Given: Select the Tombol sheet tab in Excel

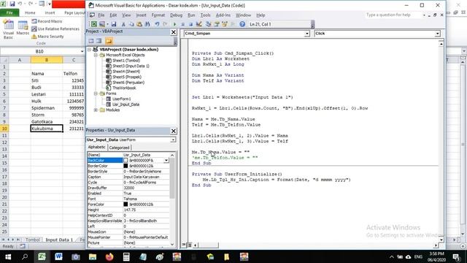Looking at the screenshot, I should click(32, 240).
